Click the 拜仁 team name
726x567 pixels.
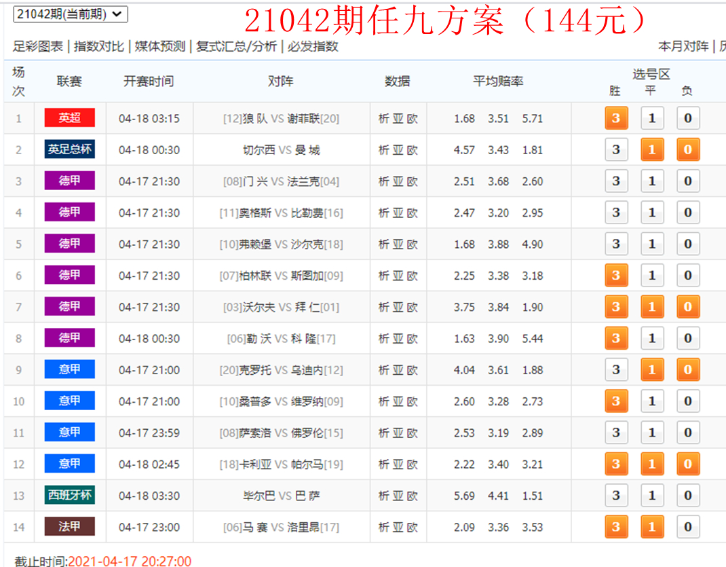pyautogui.click(x=307, y=307)
